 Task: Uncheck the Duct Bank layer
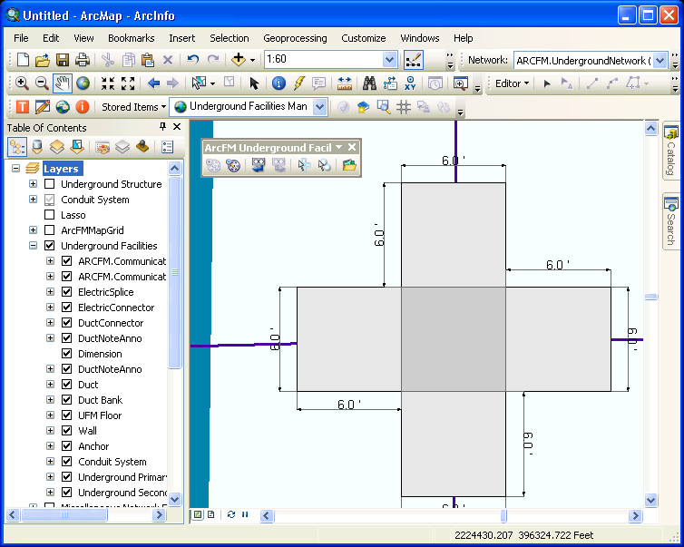coord(67,399)
